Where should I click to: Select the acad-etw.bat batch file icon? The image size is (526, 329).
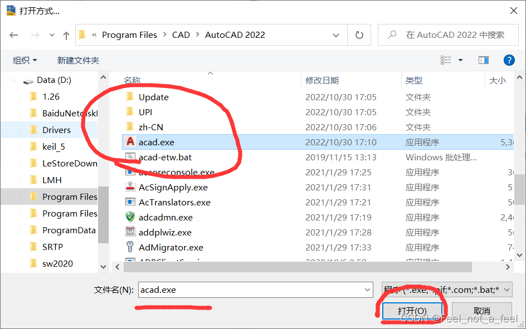coord(130,157)
